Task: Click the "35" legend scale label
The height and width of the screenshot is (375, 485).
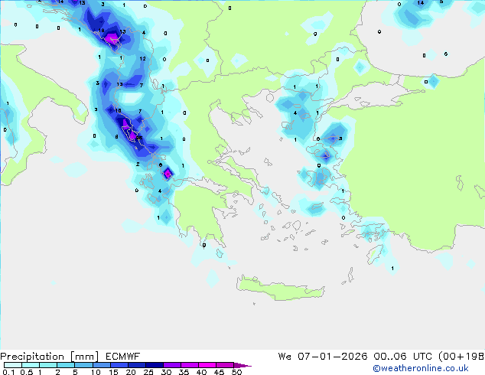Action: [x=184, y=372]
